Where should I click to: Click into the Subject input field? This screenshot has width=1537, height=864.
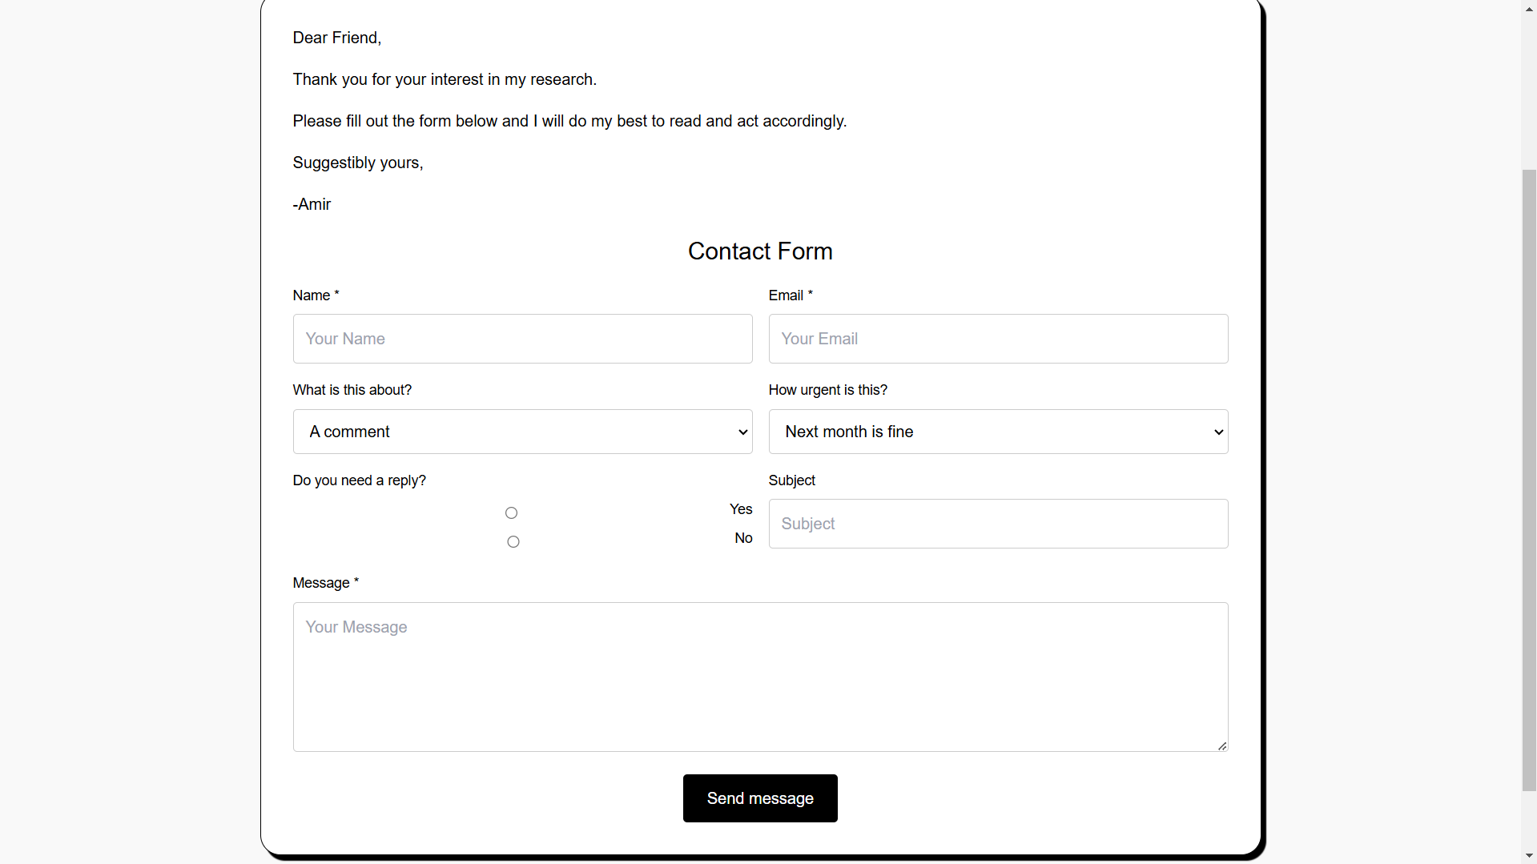tap(998, 524)
